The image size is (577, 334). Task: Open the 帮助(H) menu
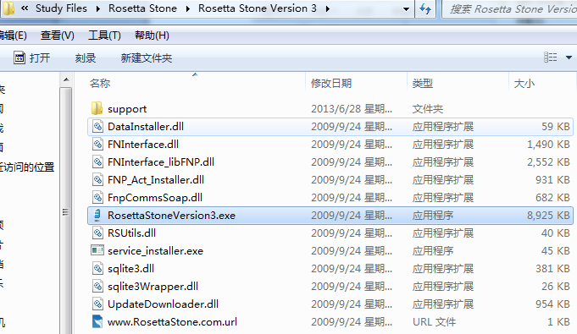(x=152, y=36)
